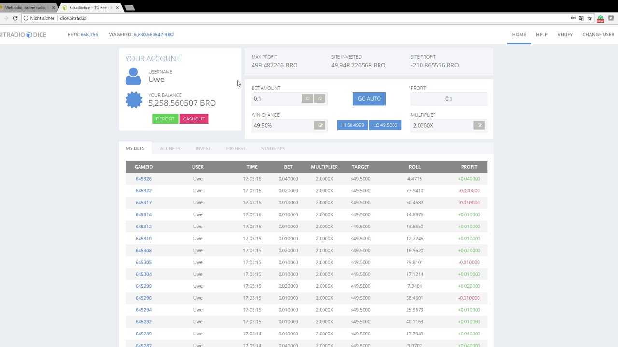Close the Webradio browser tab
Viewport: 618px width, 347px height.
(x=53, y=8)
